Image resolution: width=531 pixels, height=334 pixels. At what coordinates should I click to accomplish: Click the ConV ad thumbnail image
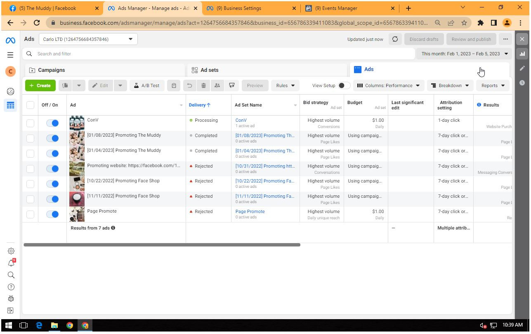77,123
